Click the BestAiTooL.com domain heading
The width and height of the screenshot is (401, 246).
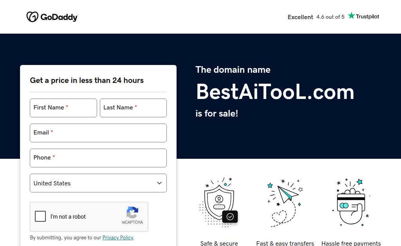click(275, 92)
